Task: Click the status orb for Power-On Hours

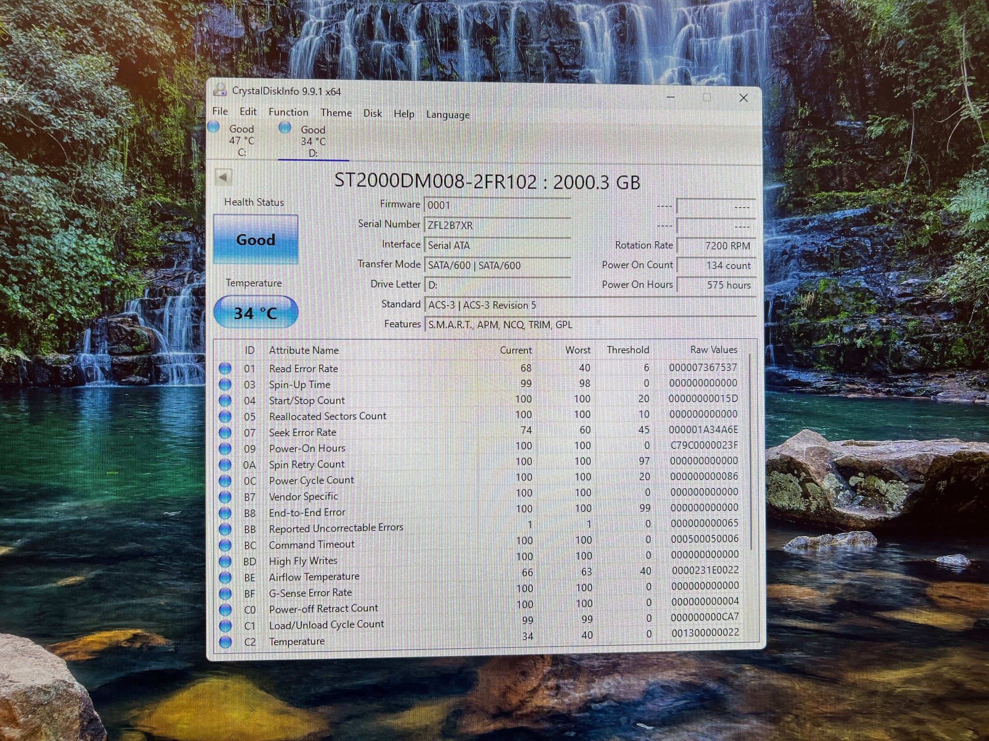Action: pos(225,449)
